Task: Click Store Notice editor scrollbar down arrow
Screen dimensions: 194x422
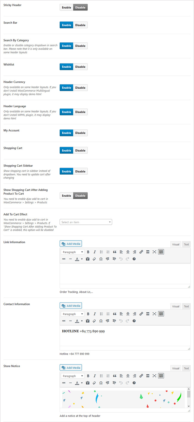Action: [x=189, y=406]
